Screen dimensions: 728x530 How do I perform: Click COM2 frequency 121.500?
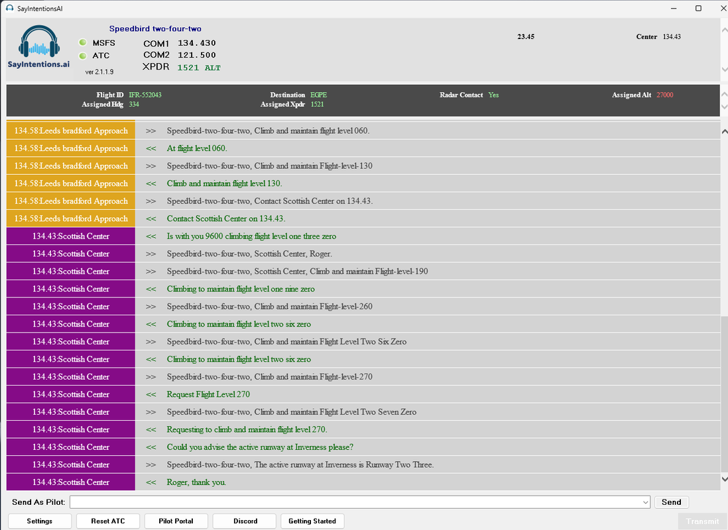[197, 55]
